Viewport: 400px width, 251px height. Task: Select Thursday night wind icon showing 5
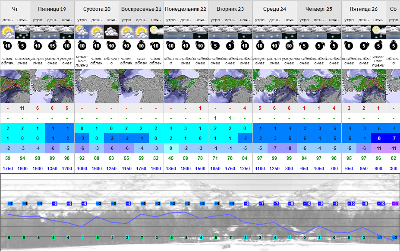coord(22,45)
